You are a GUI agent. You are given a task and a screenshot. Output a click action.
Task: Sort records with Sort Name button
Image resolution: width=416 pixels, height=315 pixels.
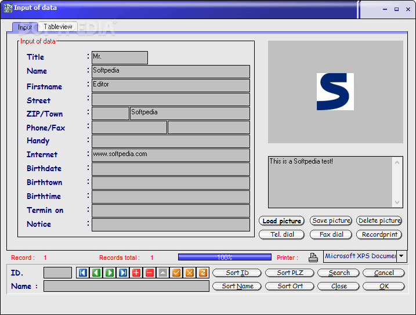(237, 286)
